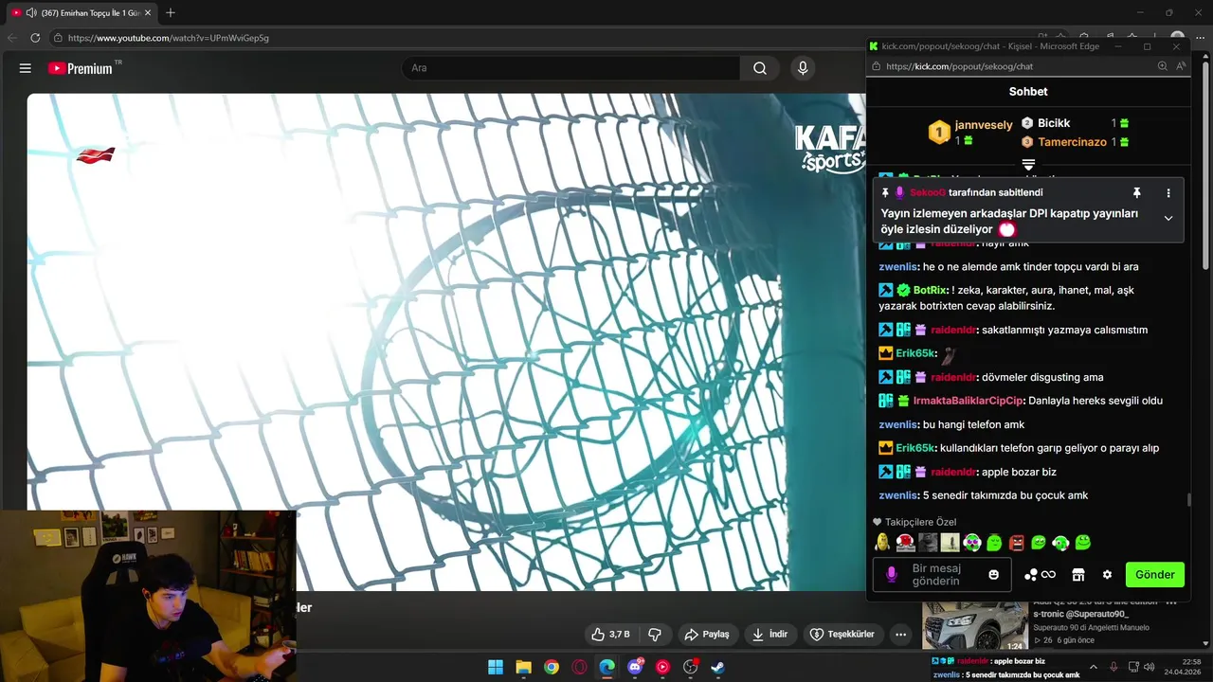Insert the red headphone emote
Screen dimensions: 1213x682
[906, 543]
